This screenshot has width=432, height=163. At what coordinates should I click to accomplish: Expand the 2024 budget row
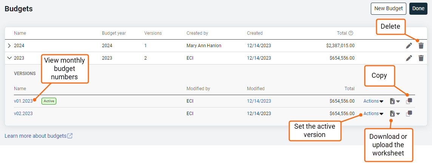(x=9, y=46)
